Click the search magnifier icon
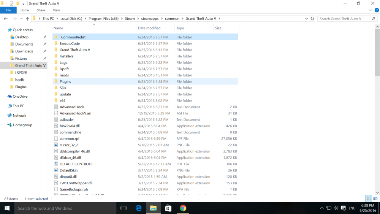This screenshot has height=214, width=380. tap(374, 19)
